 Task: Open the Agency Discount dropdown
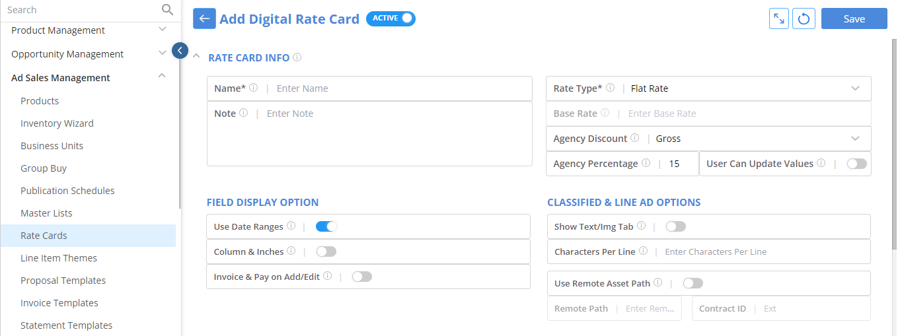(x=708, y=139)
